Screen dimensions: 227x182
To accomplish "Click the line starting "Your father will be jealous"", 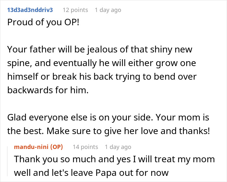I will pos(100,50).
